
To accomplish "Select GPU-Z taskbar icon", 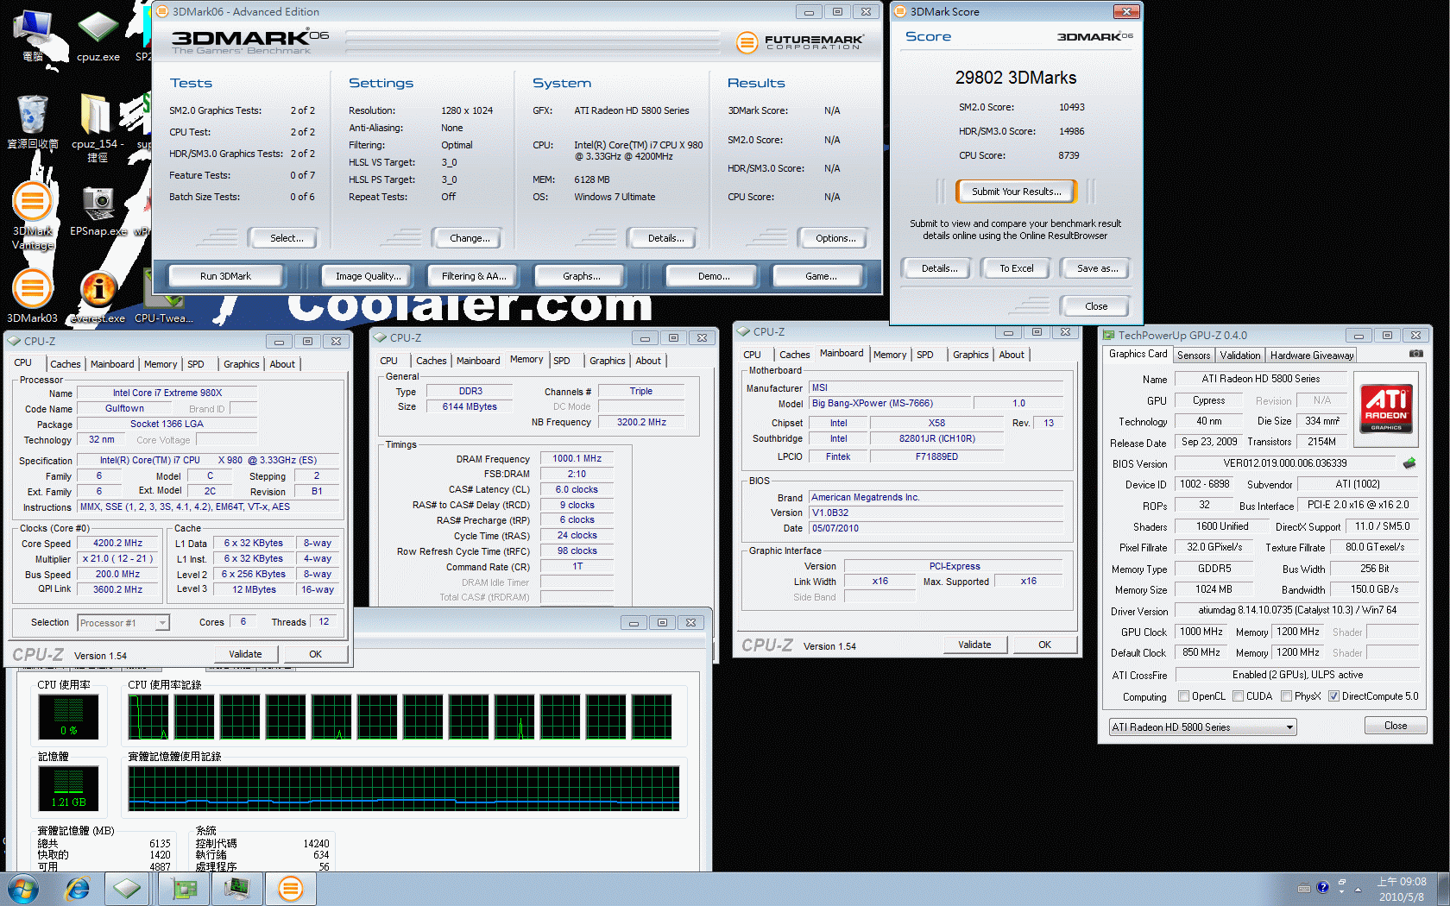I will (184, 888).
